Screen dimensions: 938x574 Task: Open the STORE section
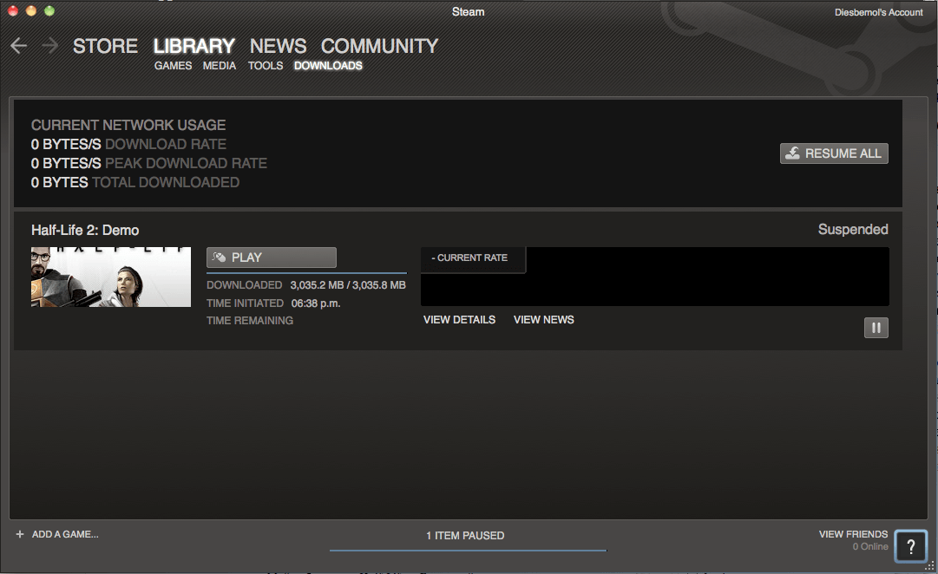(105, 46)
